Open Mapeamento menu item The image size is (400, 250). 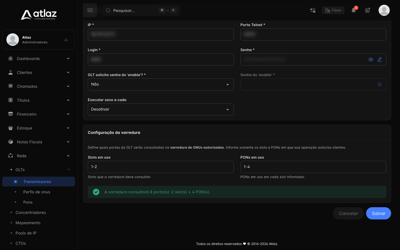click(28, 223)
